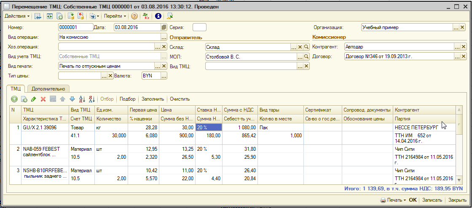
Task: Switch to the Дополнительно tab
Action: click(48, 89)
